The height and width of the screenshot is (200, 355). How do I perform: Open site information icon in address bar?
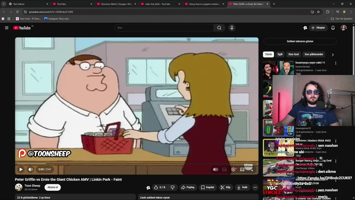click(25, 12)
